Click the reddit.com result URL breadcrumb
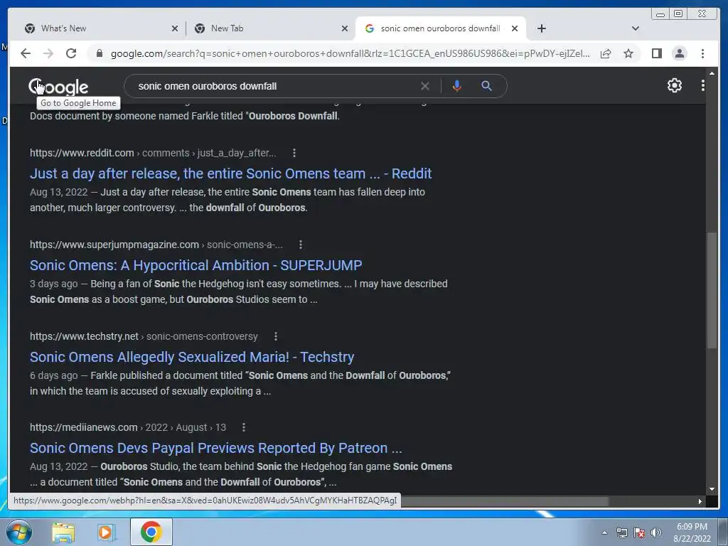 pyautogui.click(x=153, y=153)
